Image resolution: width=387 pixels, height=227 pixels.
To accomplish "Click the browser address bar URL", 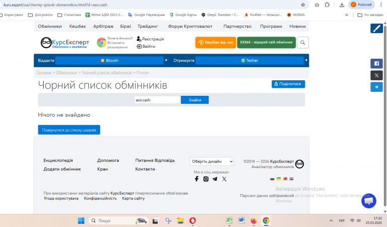I will pos(55,5).
